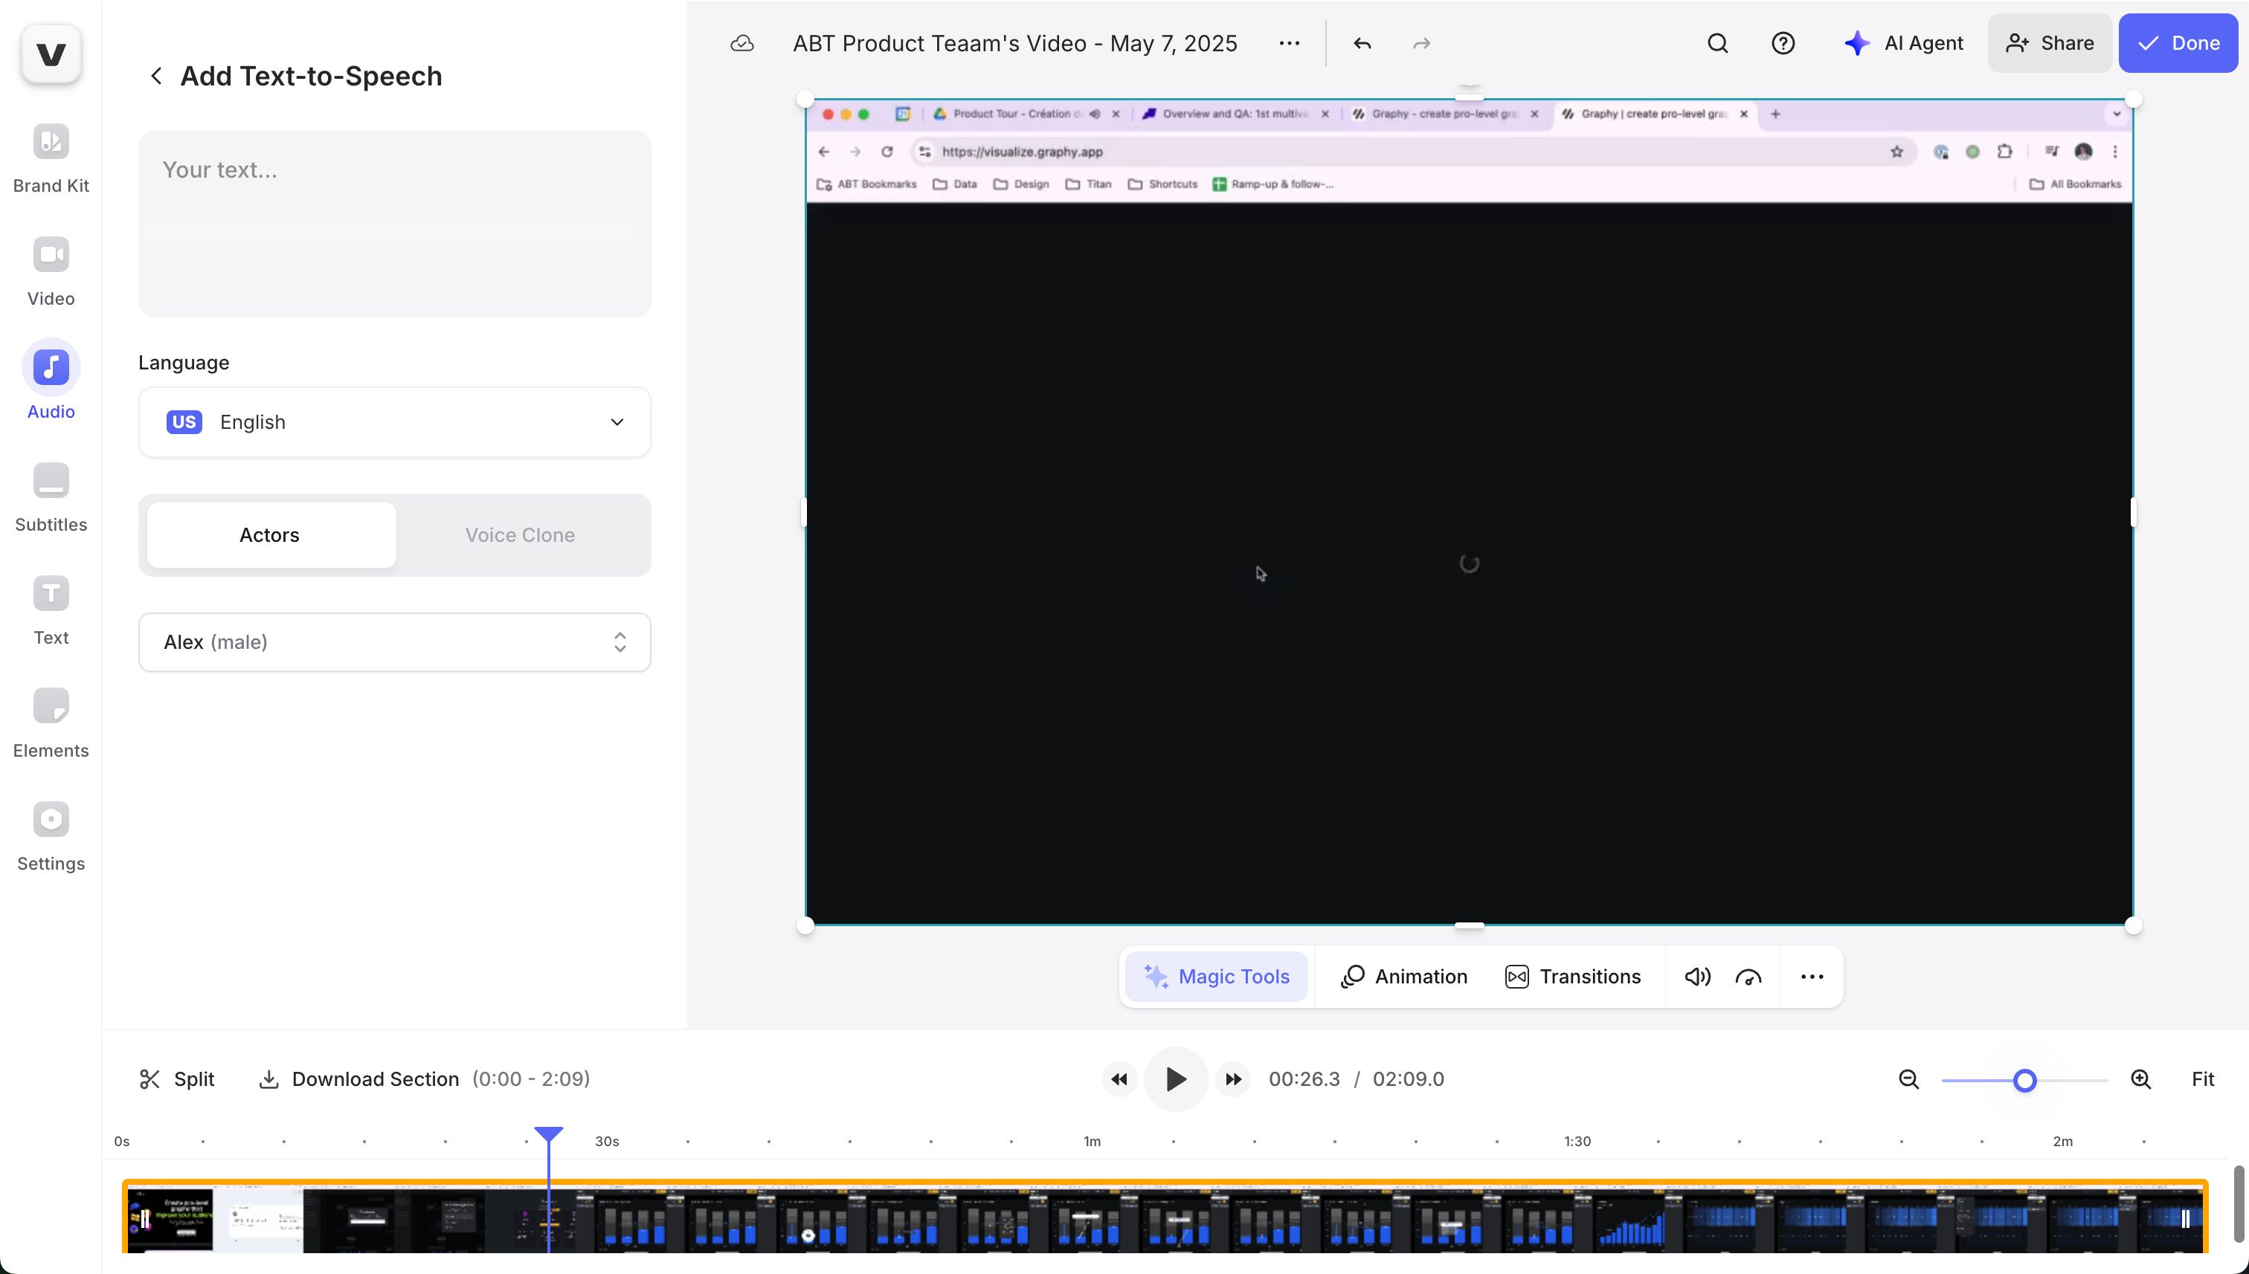Open Magic Tools

(1217, 977)
